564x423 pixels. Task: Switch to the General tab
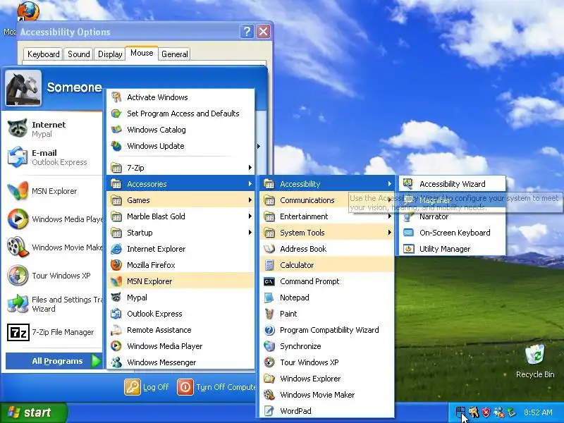[x=174, y=54]
